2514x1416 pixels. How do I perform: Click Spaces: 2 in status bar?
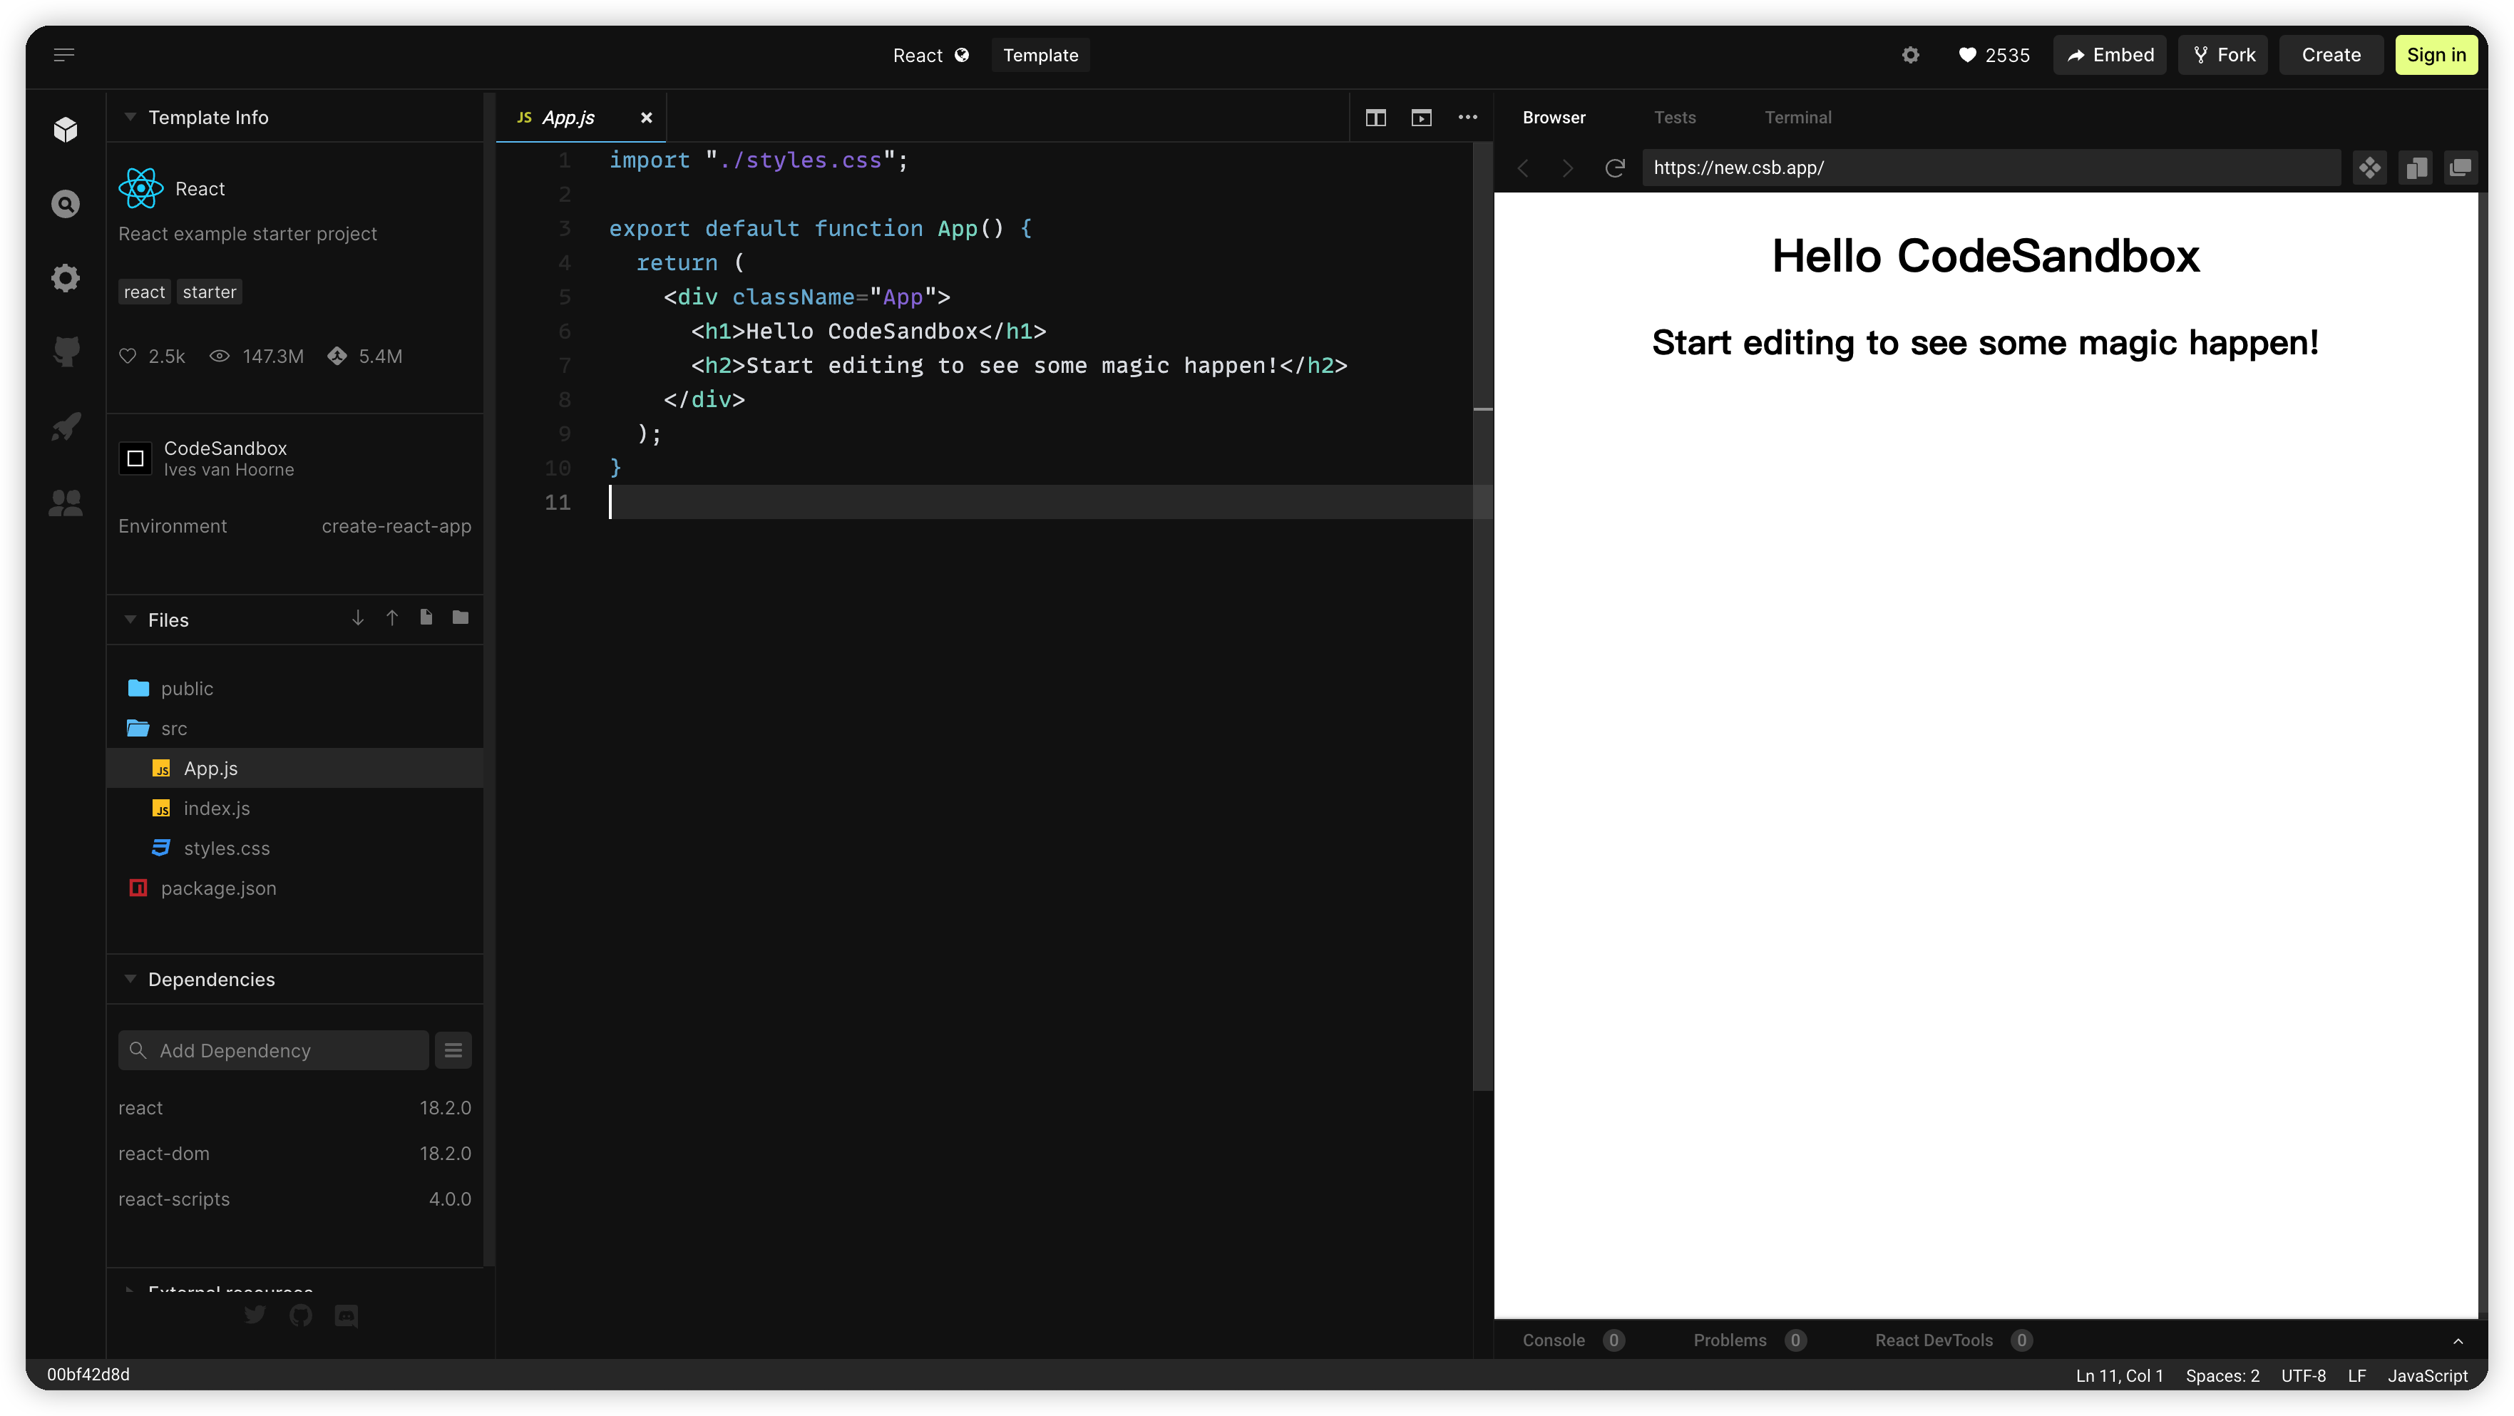pyautogui.click(x=2222, y=1376)
